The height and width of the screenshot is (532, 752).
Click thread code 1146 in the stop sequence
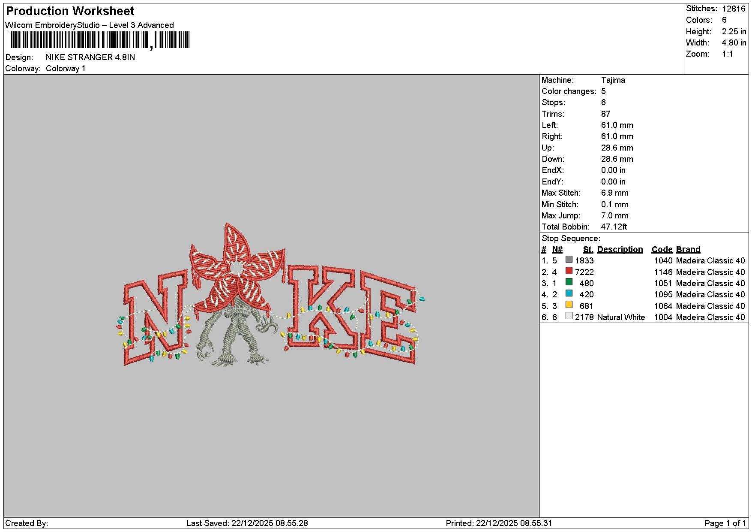tap(663, 272)
